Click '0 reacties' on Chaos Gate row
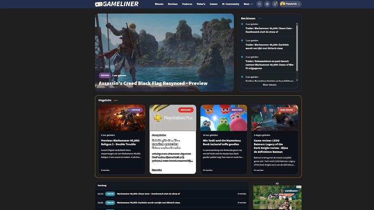Screen dimensions: 374x210 242,194
